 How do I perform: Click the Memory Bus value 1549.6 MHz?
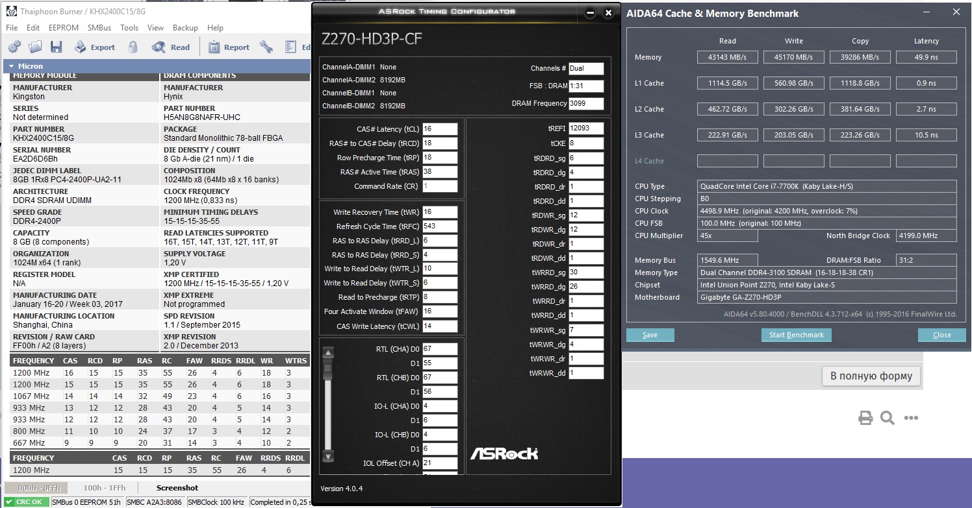(728, 260)
